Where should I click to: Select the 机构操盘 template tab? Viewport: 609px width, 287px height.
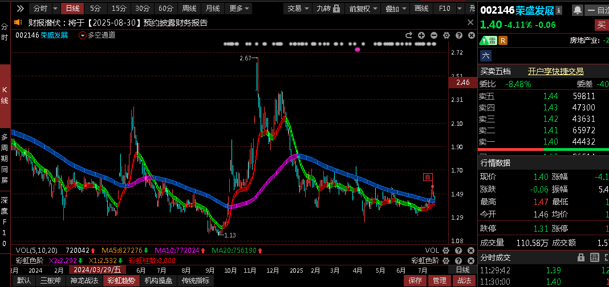pos(158,280)
